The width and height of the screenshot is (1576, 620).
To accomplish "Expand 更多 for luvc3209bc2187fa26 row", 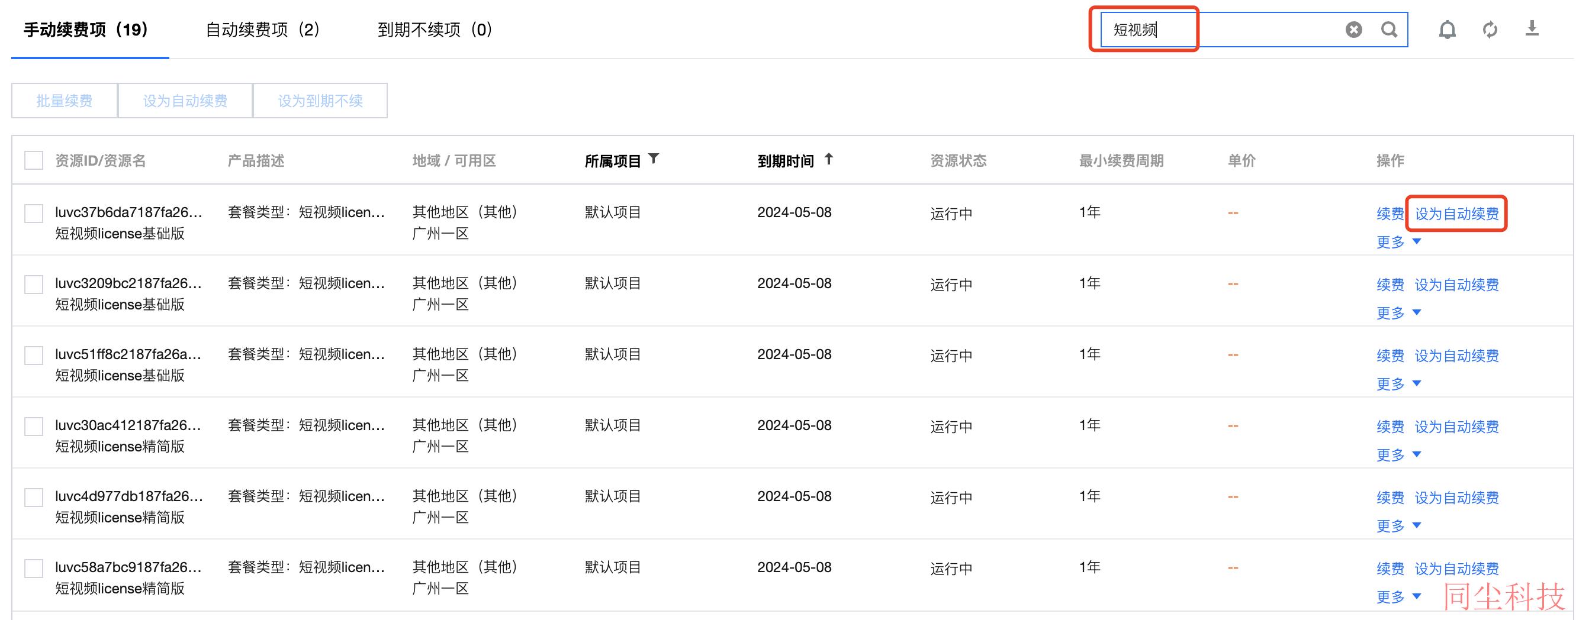I will 1398,313.
